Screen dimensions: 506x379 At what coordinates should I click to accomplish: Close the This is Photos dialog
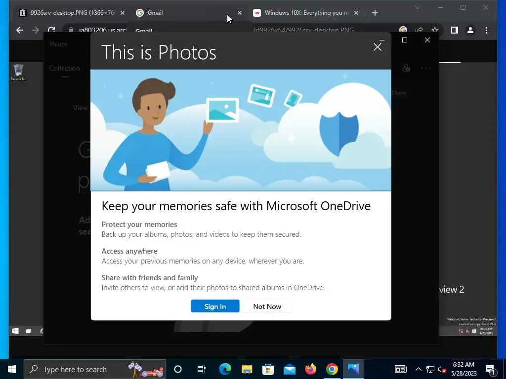[x=377, y=47]
